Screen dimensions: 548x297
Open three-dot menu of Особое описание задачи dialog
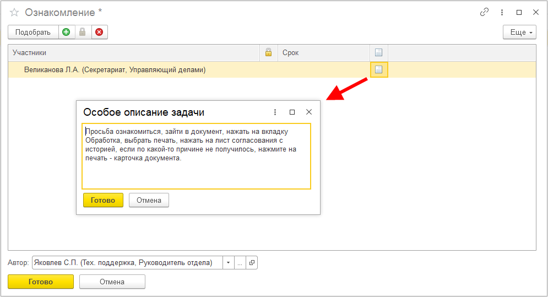[x=275, y=112]
